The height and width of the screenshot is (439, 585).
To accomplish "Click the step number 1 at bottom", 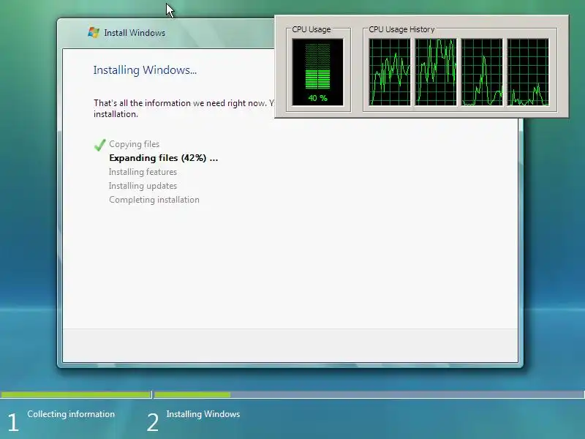I will [12, 423].
